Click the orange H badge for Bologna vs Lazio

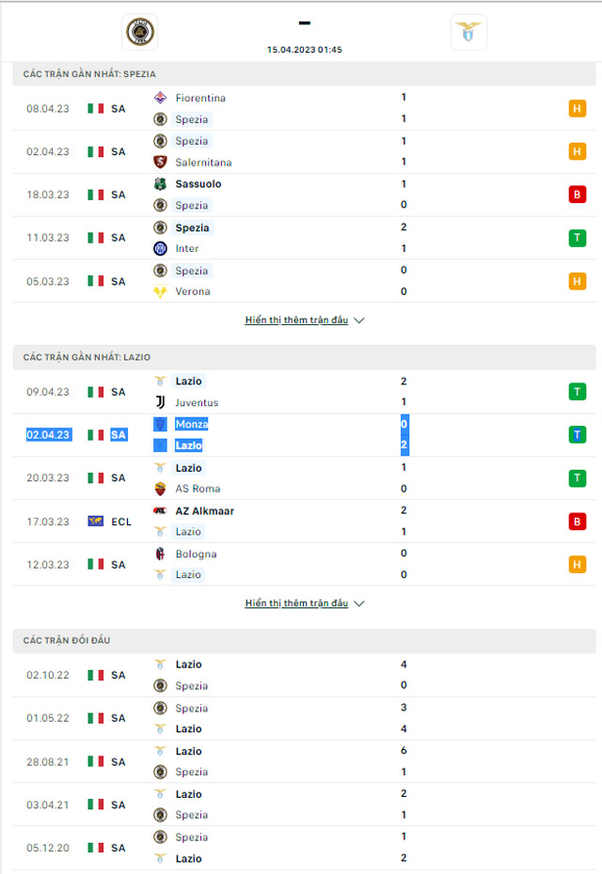click(x=578, y=565)
